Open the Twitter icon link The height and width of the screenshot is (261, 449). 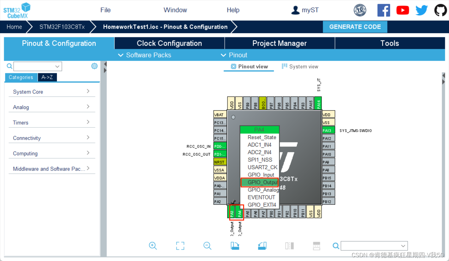click(421, 10)
